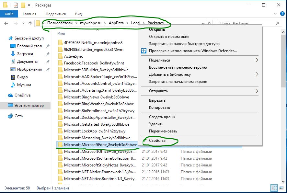Viewport: 287px width, 193px height.
Task: Click the Properties quick access toolbar icon
Action: 16,5
